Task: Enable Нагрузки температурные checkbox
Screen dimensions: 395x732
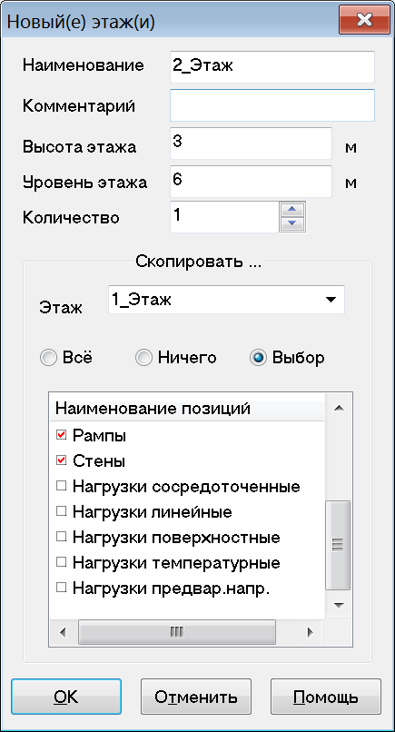Action: click(x=61, y=562)
